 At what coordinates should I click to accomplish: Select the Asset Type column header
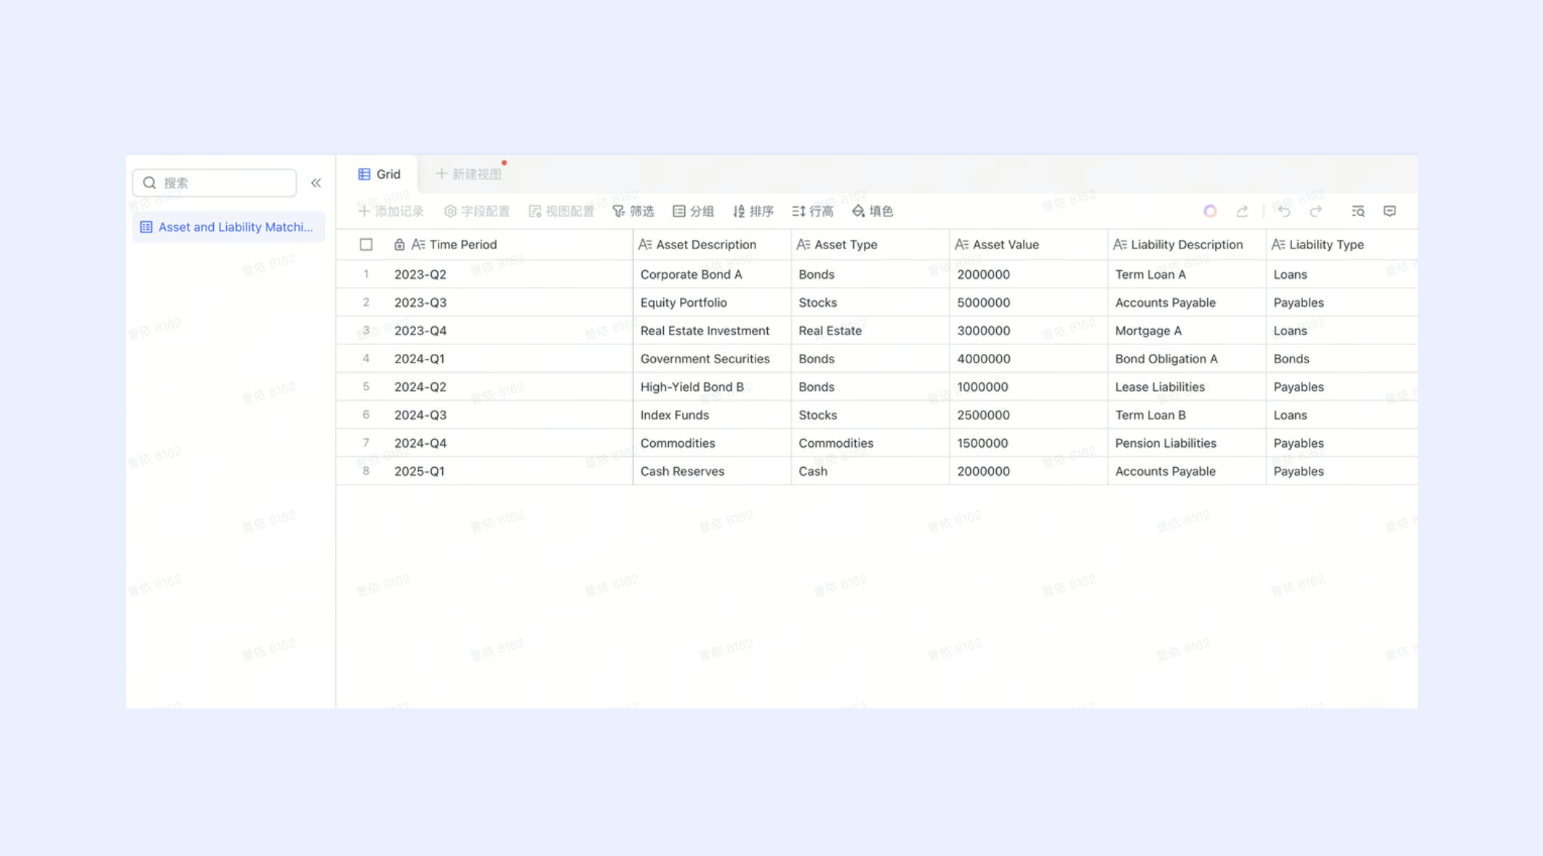[x=870, y=245]
